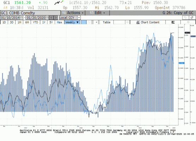This screenshot has width=196, height=141.
Task: Click the G 26: Copy of GC title
Action: click(x=178, y=13)
